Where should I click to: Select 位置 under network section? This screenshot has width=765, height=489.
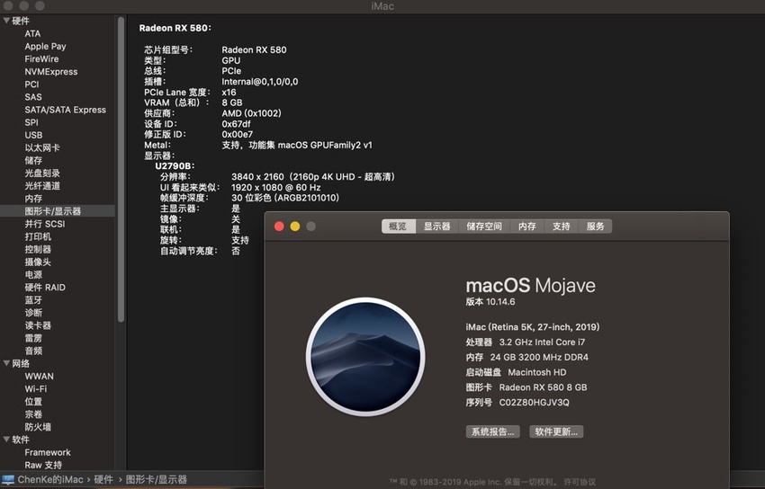[x=33, y=401]
